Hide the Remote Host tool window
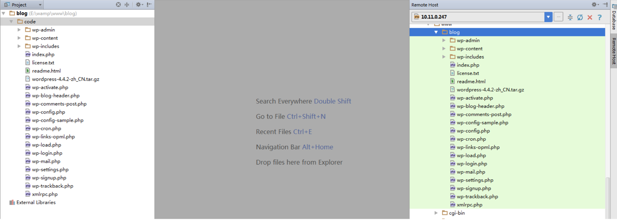Screen dimensions: 617x220 tap(605, 5)
